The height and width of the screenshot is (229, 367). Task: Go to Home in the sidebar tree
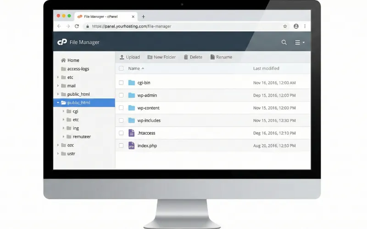[73, 60]
